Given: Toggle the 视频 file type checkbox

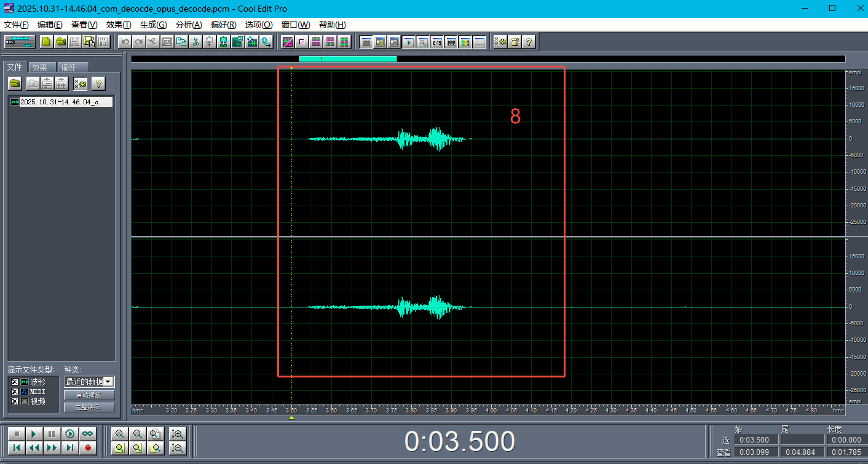Looking at the screenshot, I should (15, 401).
